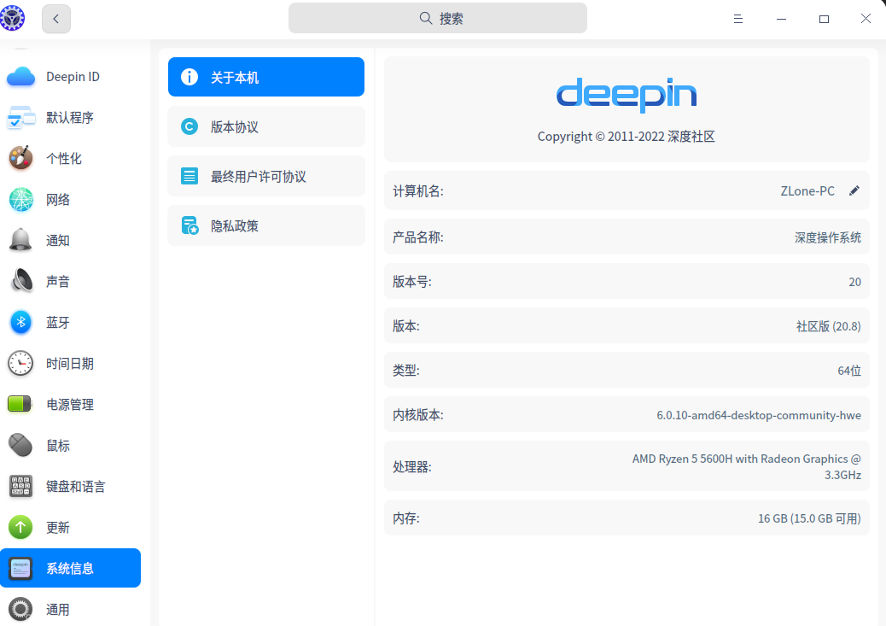The height and width of the screenshot is (626, 886).
Task: Open the general gear icon (通用)
Action: click(20, 610)
